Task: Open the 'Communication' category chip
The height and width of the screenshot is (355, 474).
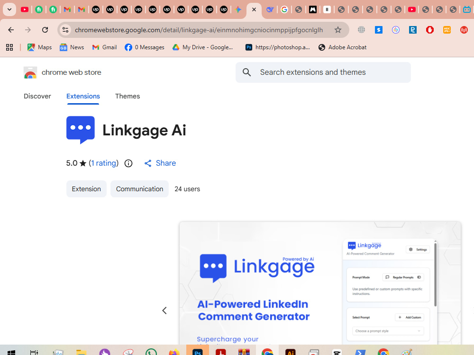Action: coord(140,189)
